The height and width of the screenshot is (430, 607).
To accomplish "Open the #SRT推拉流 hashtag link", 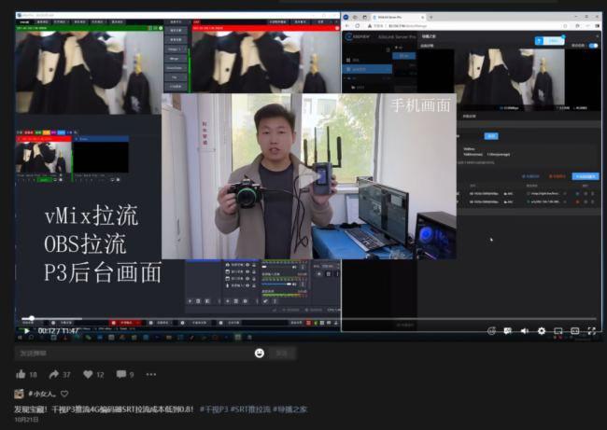I will (x=250, y=409).
